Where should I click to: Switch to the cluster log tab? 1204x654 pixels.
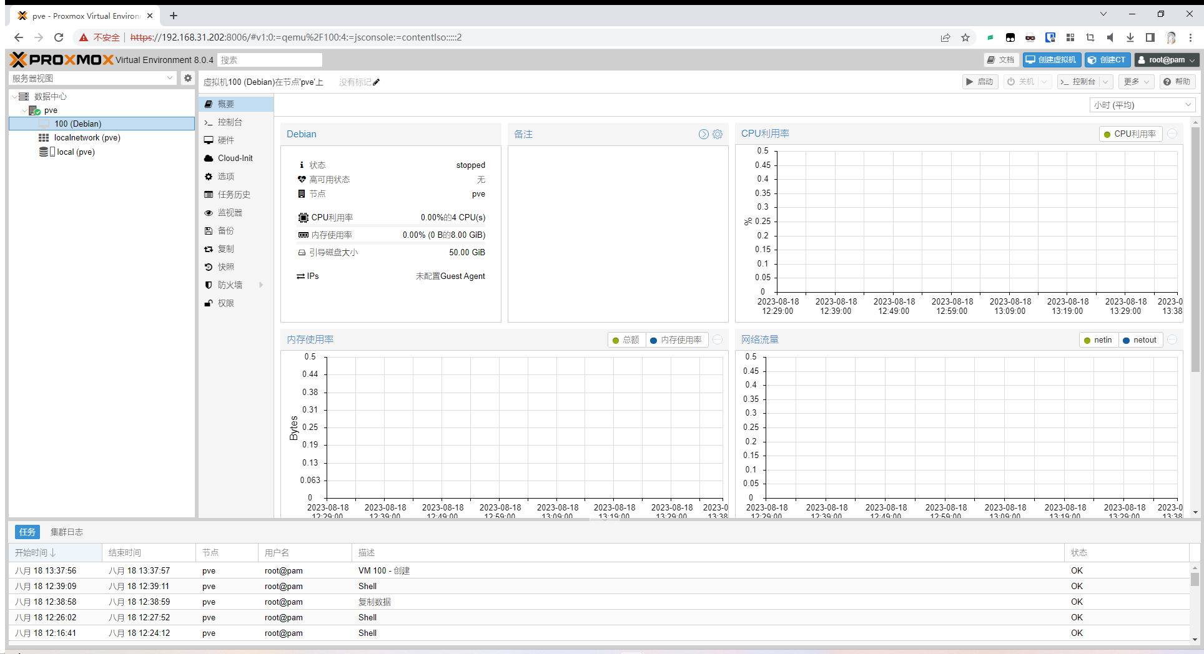[67, 532]
